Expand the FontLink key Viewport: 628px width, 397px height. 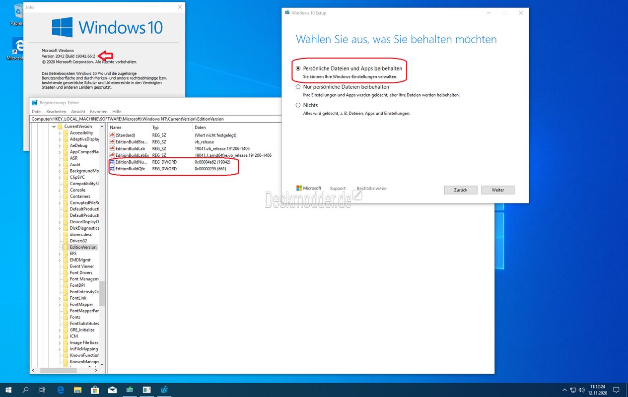coord(60,298)
